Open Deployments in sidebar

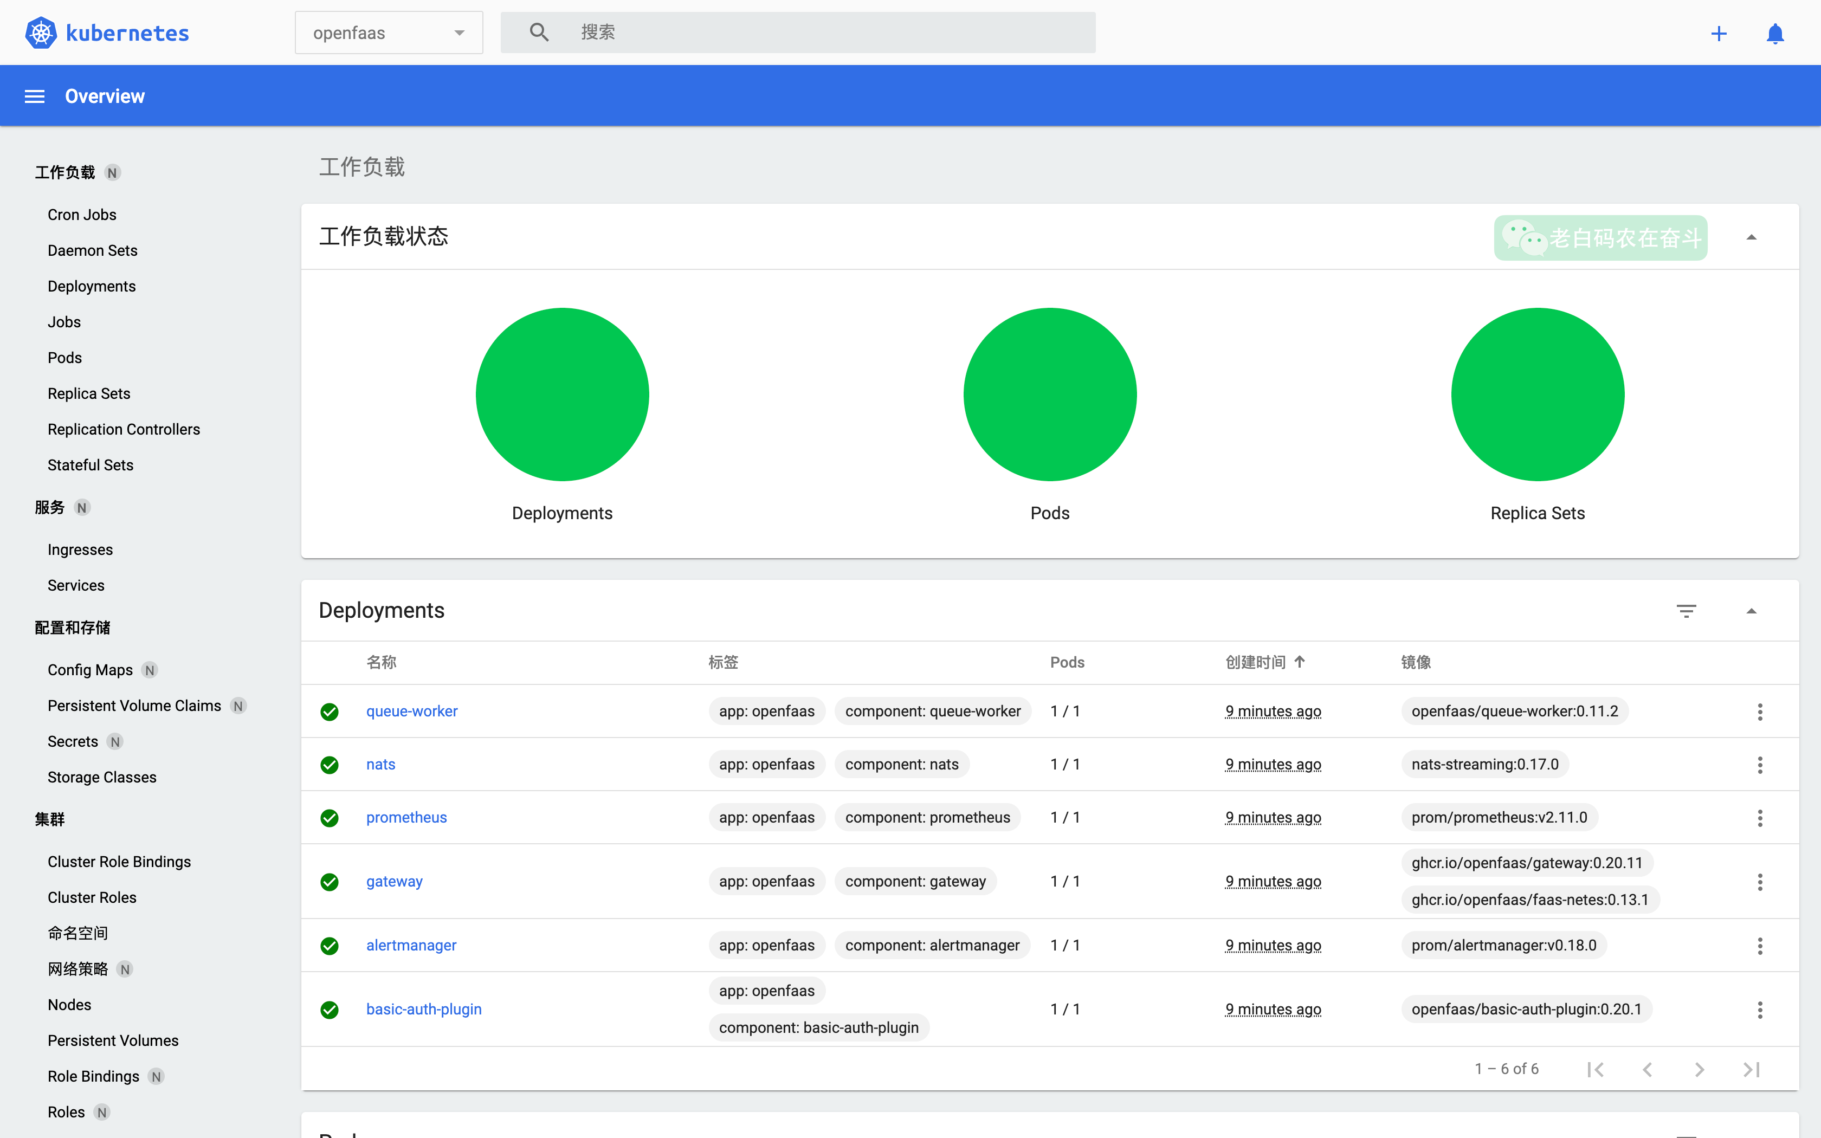tap(92, 286)
